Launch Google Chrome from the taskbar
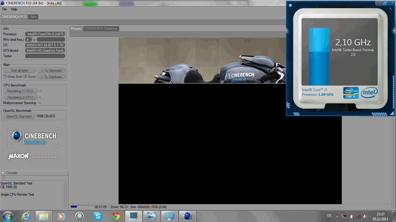This screenshot has height=222, width=396. pyautogui.click(x=116, y=216)
